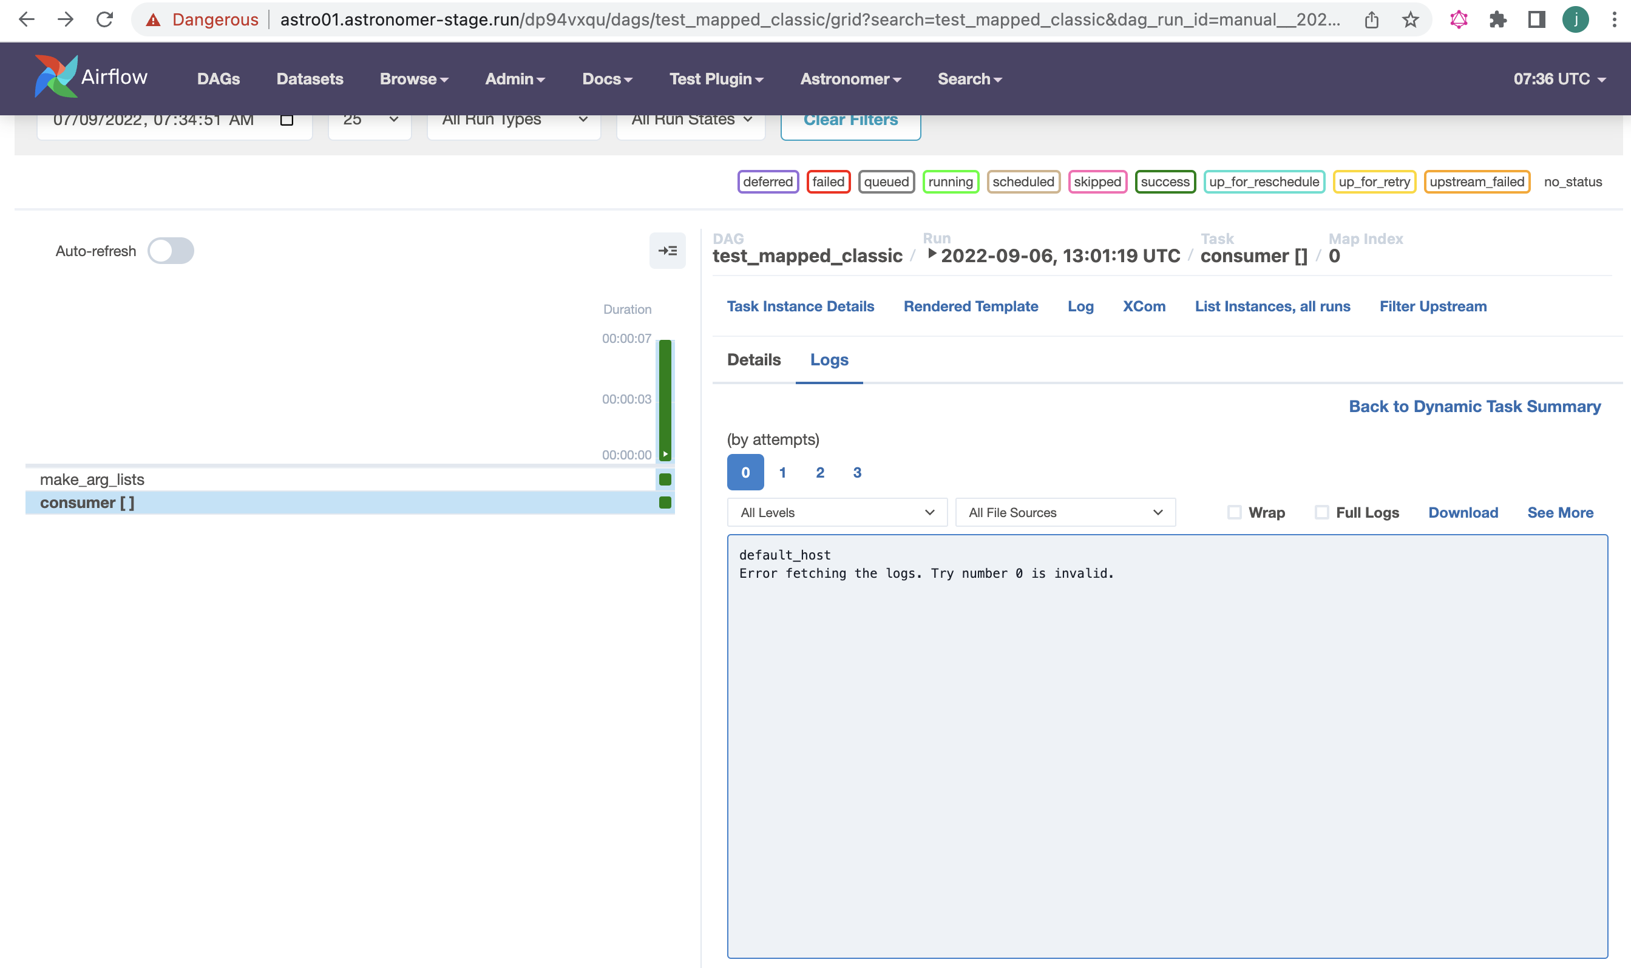Check the Wrap checkbox
The image size is (1631, 968).
[1235, 513]
